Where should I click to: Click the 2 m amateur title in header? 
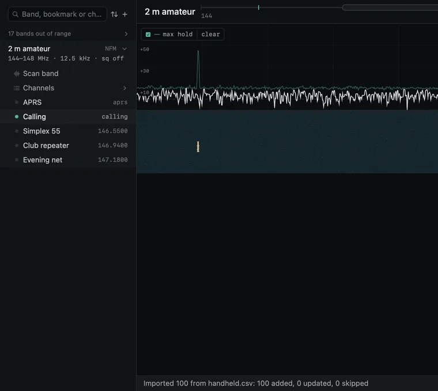pyautogui.click(x=170, y=12)
